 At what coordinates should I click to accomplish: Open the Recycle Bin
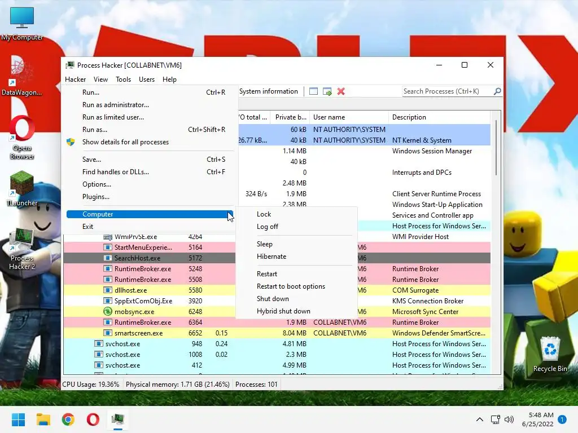(x=550, y=354)
